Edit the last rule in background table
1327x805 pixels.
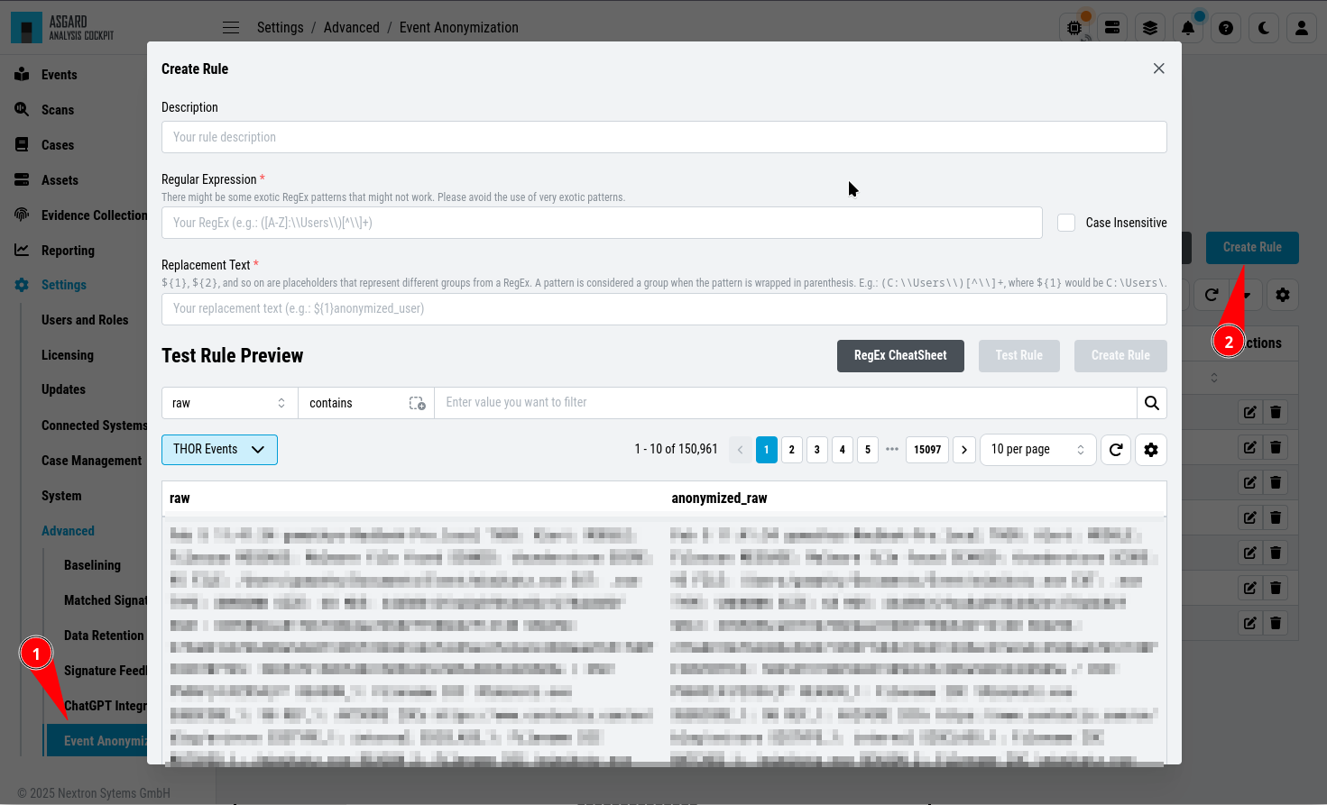coord(1250,623)
